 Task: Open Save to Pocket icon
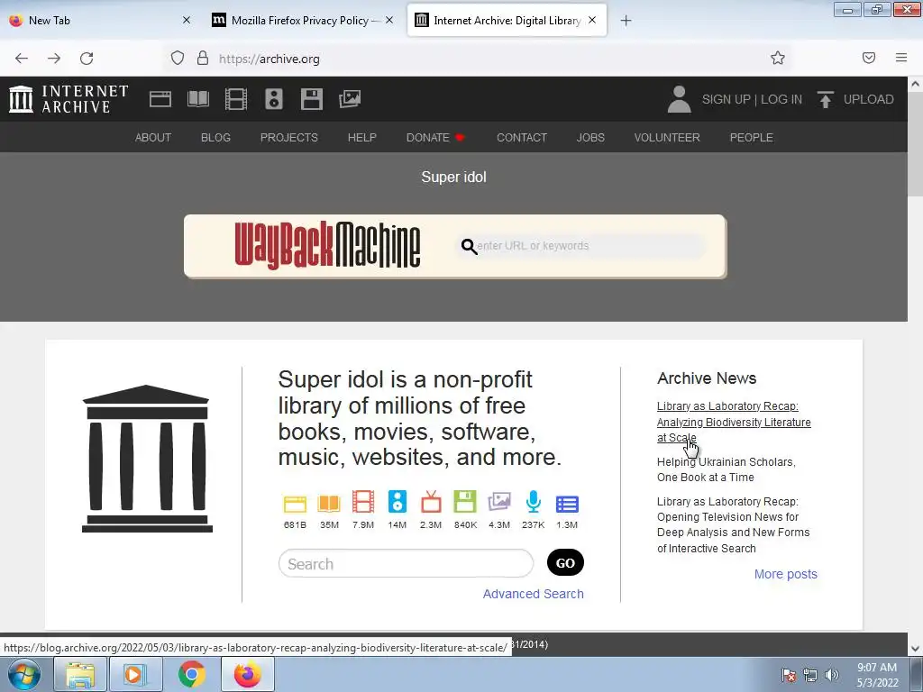869,58
